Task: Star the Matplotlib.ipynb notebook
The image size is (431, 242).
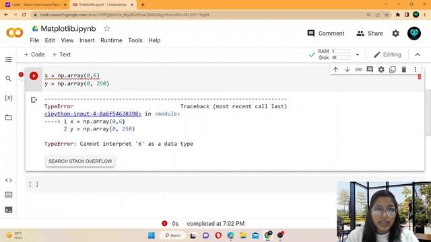Action: point(107,28)
